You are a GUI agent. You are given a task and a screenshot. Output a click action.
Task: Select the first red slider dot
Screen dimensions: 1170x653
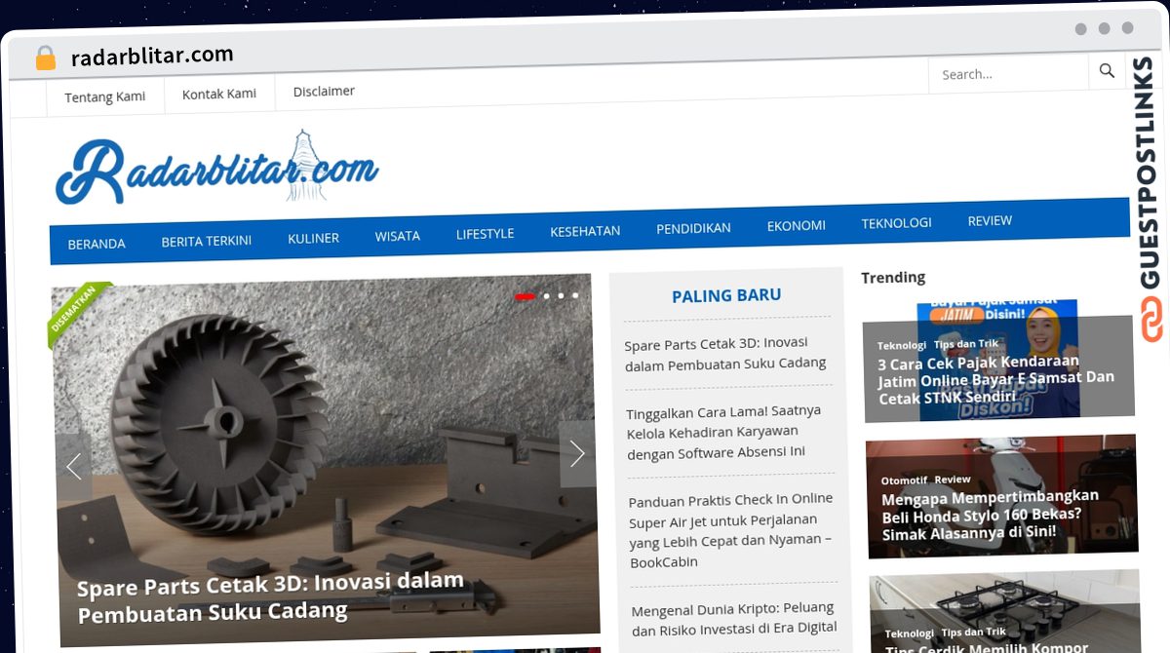click(x=525, y=296)
